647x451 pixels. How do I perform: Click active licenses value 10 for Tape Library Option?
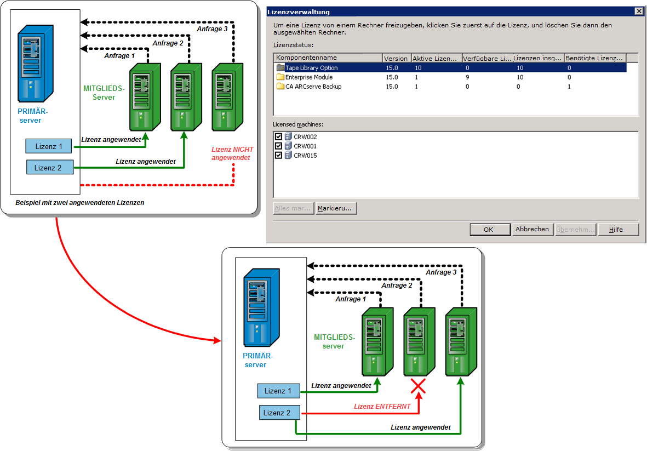(x=418, y=67)
